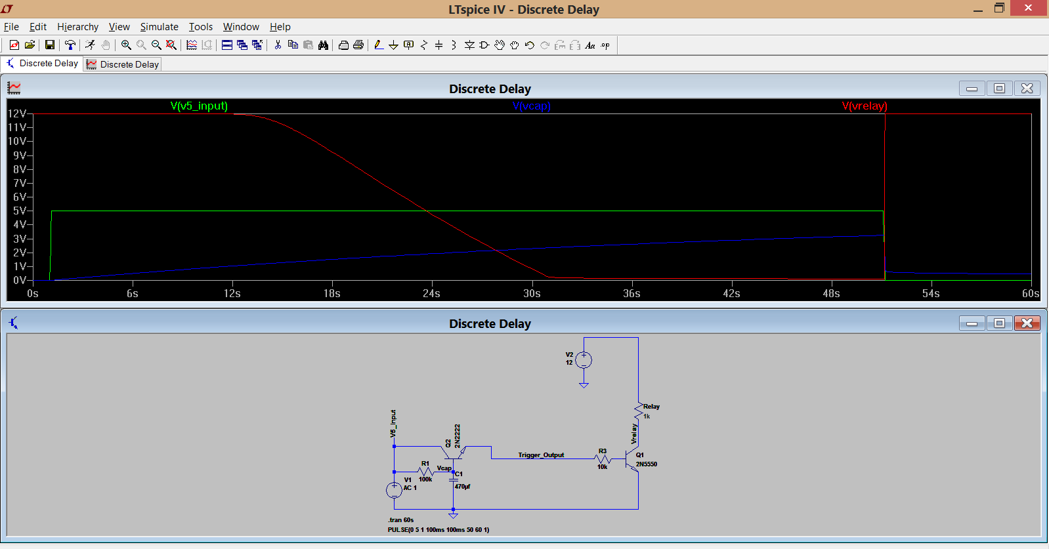Image resolution: width=1049 pixels, height=549 pixels.
Task: Click the Paste clipboard icon
Action: pos(308,45)
